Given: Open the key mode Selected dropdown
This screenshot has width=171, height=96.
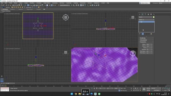Looking at the screenshot, I should 156,88.
